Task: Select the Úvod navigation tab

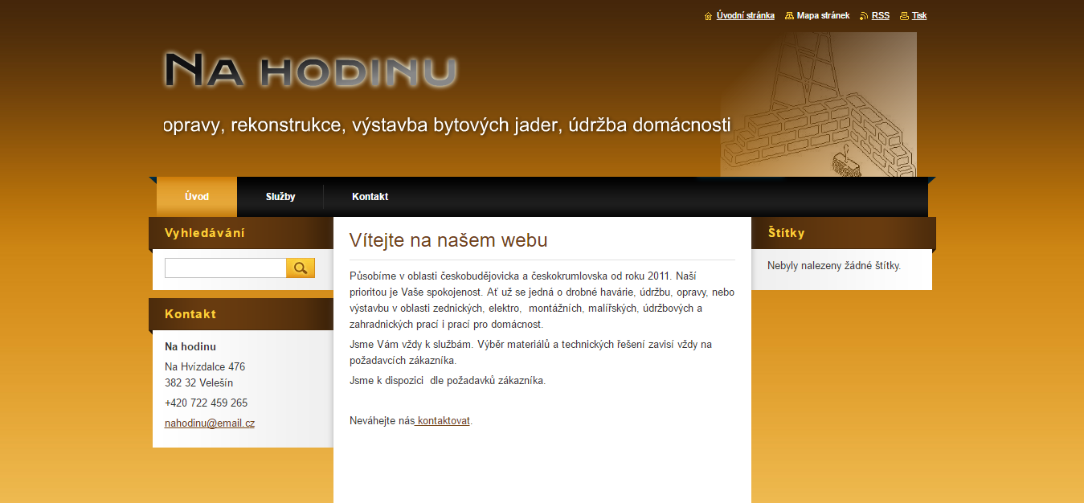Action: [x=197, y=197]
